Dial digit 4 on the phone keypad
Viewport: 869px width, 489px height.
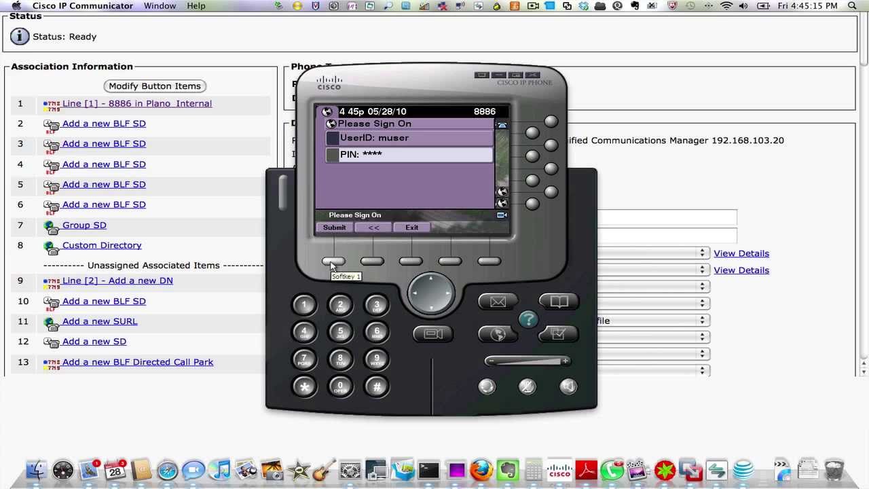click(x=304, y=332)
